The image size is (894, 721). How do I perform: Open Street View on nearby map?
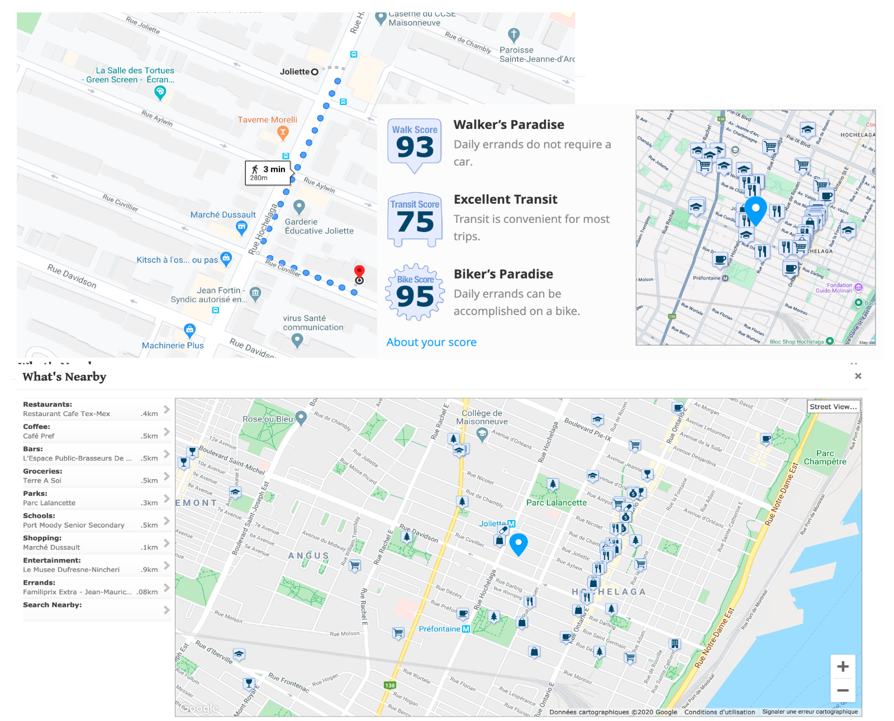pos(833,407)
